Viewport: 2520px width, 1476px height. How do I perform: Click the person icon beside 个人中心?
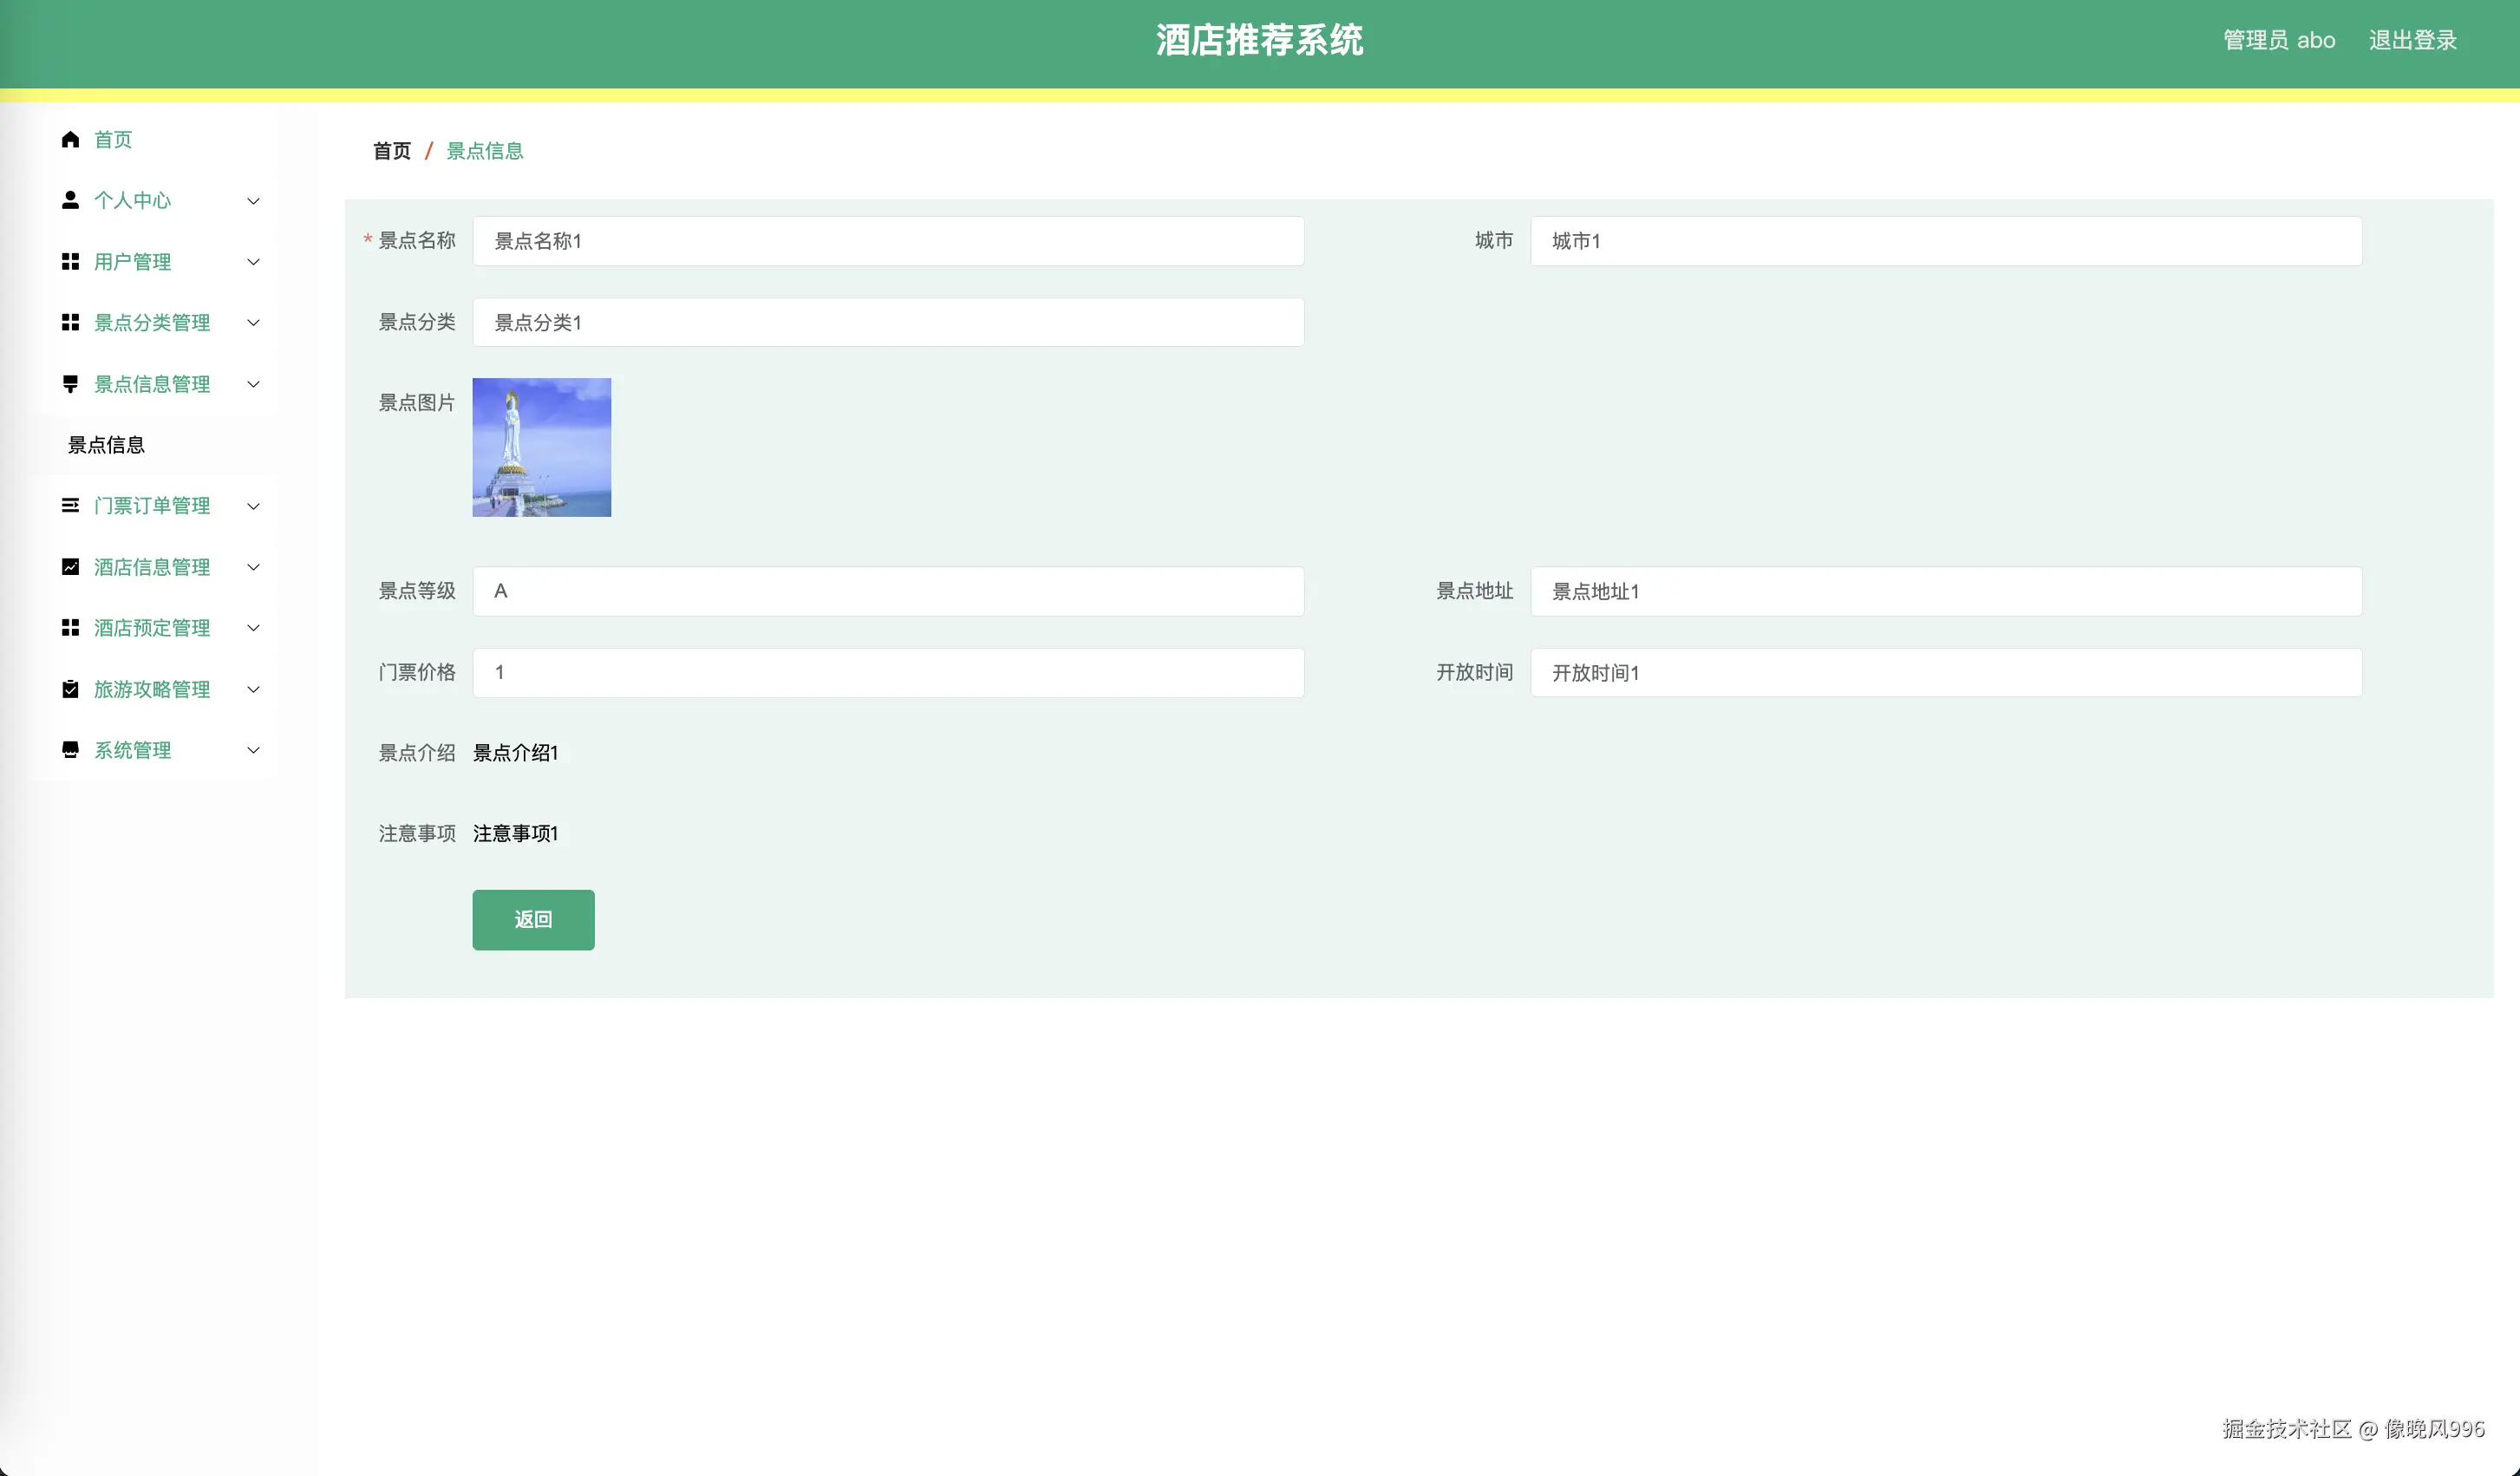tap(70, 201)
